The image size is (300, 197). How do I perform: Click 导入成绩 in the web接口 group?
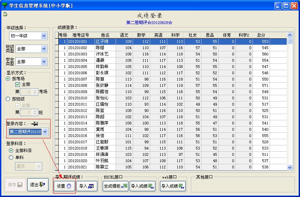pyautogui.click(x=173, y=186)
